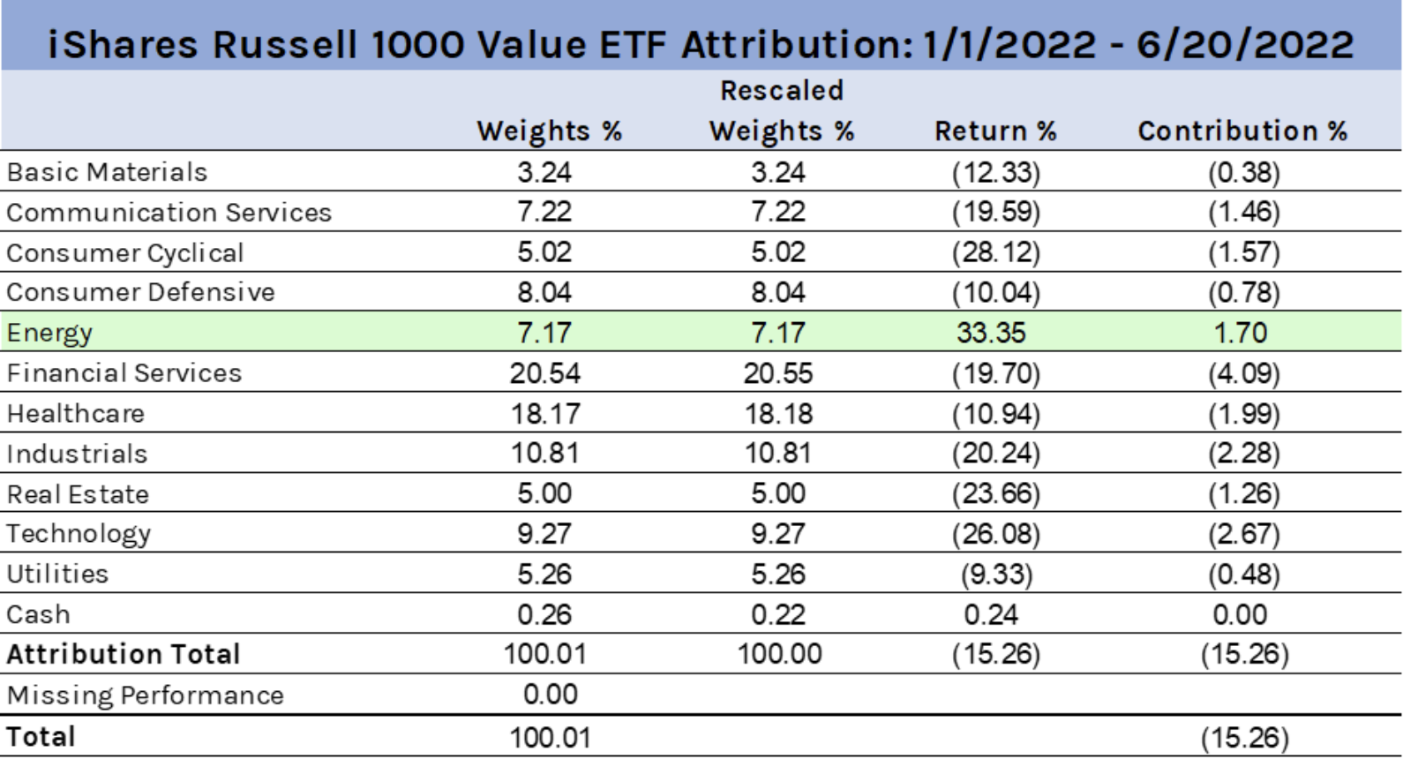Select the Consumer Cyclical label
1403x759 pixels.
coord(124,253)
